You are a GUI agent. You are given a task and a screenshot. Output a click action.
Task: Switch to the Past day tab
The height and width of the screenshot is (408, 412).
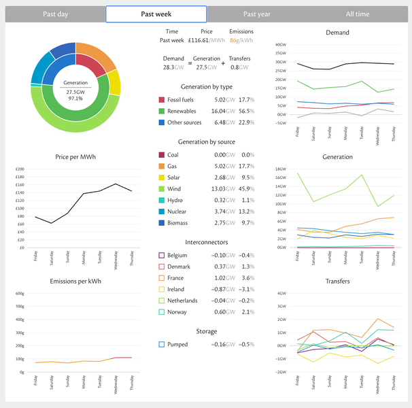56,14
